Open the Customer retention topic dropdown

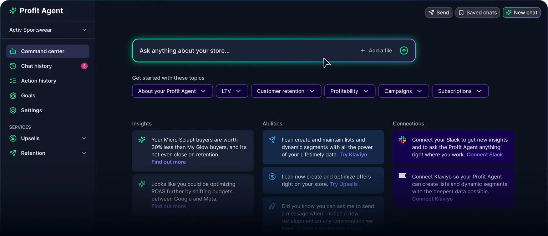286,91
